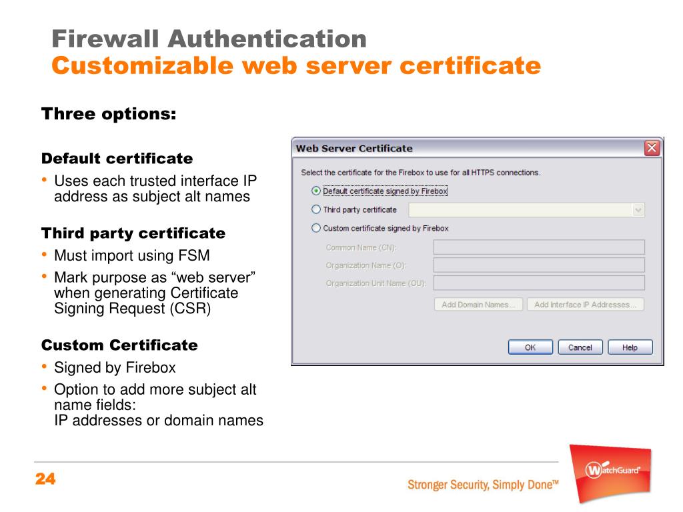Select the Third party certificate radio button
This screenshot has height=512, width=683.
316,209
